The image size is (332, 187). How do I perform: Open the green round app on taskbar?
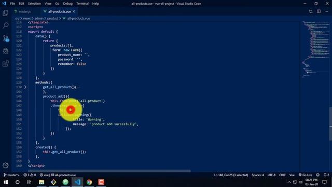pyautogui.click(x=65, y=182)
